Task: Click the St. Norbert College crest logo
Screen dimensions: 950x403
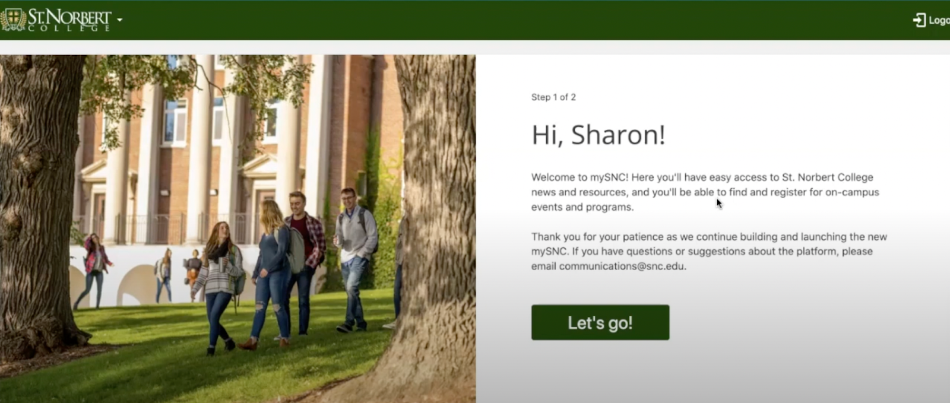Action: pyautogui.click(x=13, y=20)
